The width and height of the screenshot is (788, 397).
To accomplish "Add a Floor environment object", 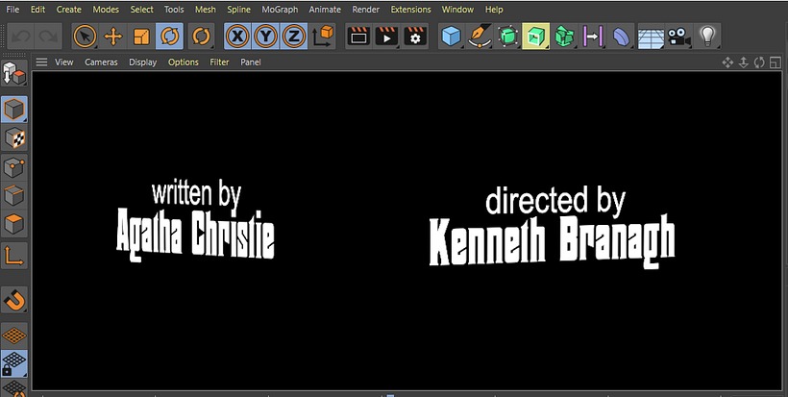I will click(651, 37).
